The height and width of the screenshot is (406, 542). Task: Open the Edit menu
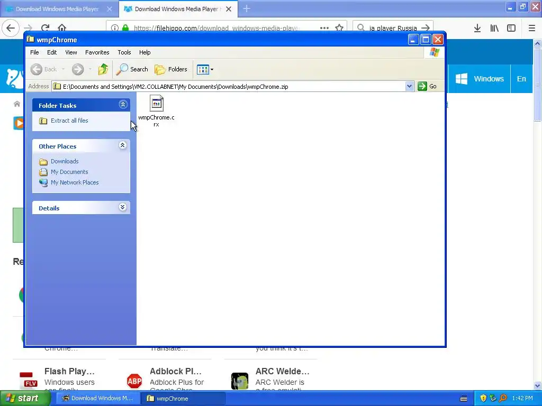tap(52, 52)
